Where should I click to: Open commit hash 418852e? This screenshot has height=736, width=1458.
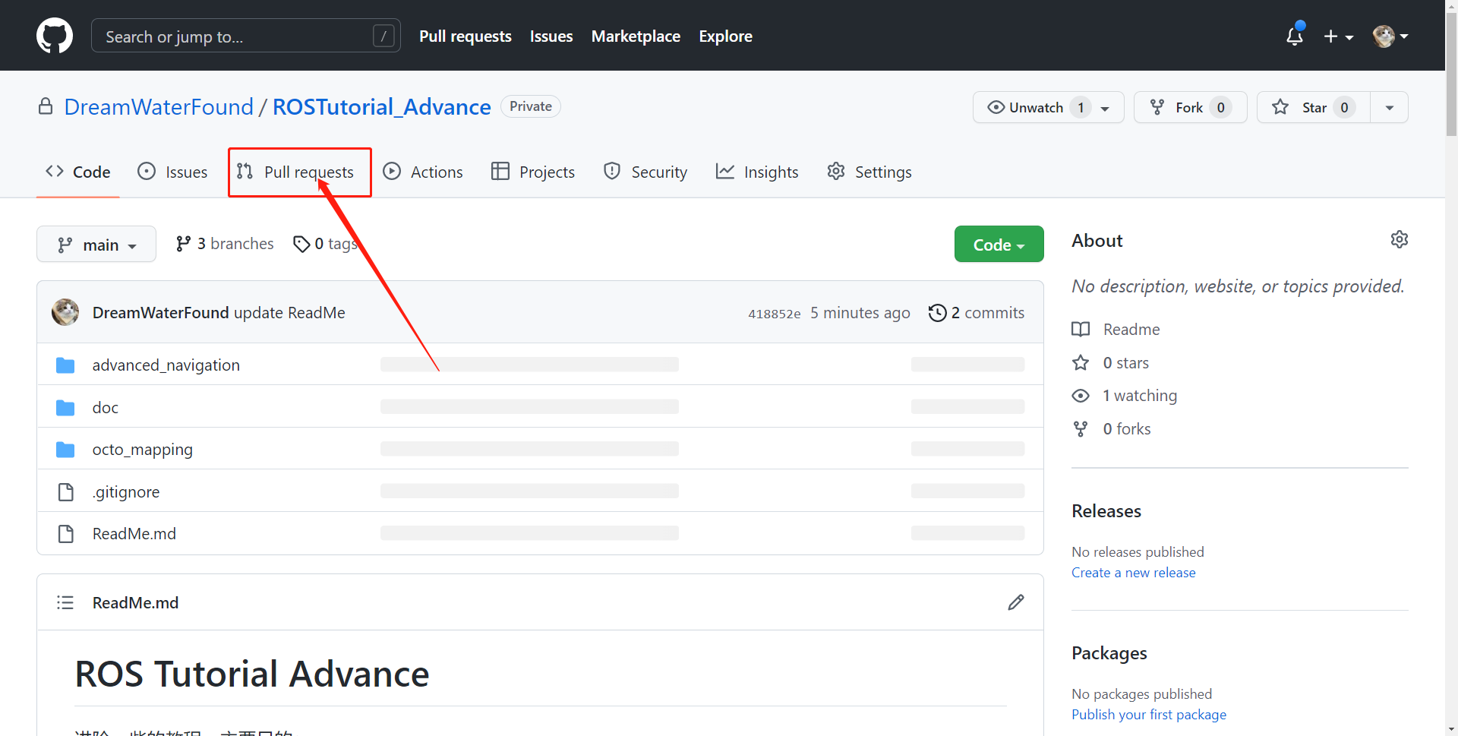coord(774,313)
